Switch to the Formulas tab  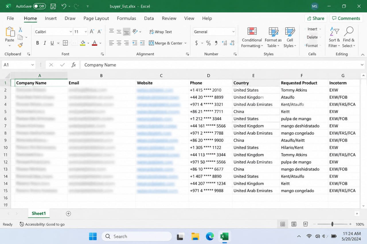[x=126, y=18]
